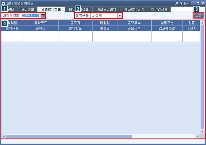The width and height of the screenshot is (206, 145).
Task: Open the 계좌청약내역 tab
Action: [x=134, y=9]
